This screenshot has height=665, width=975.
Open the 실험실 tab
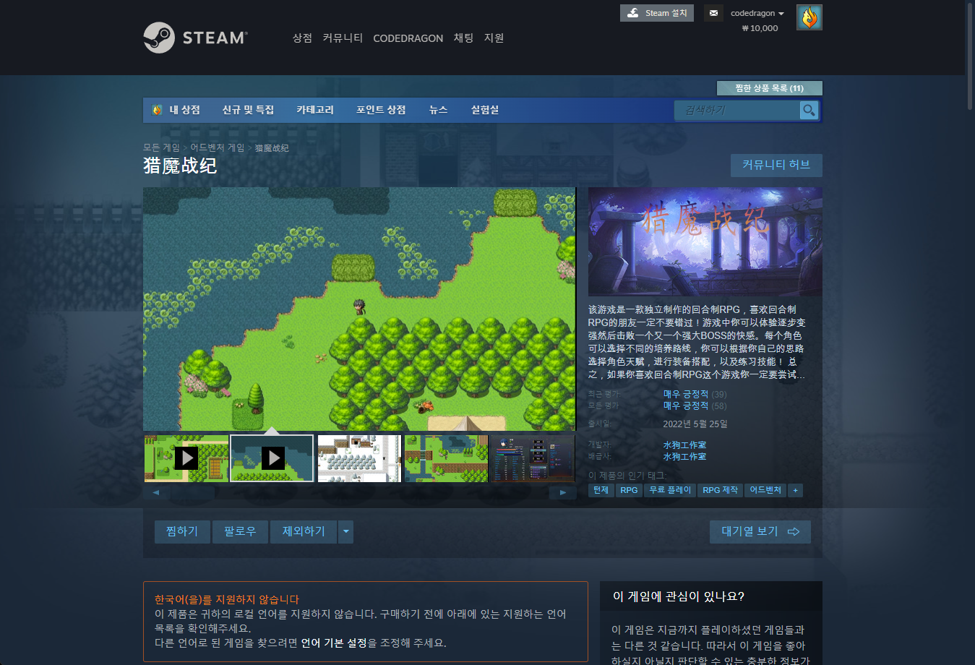tap(485, 110)
